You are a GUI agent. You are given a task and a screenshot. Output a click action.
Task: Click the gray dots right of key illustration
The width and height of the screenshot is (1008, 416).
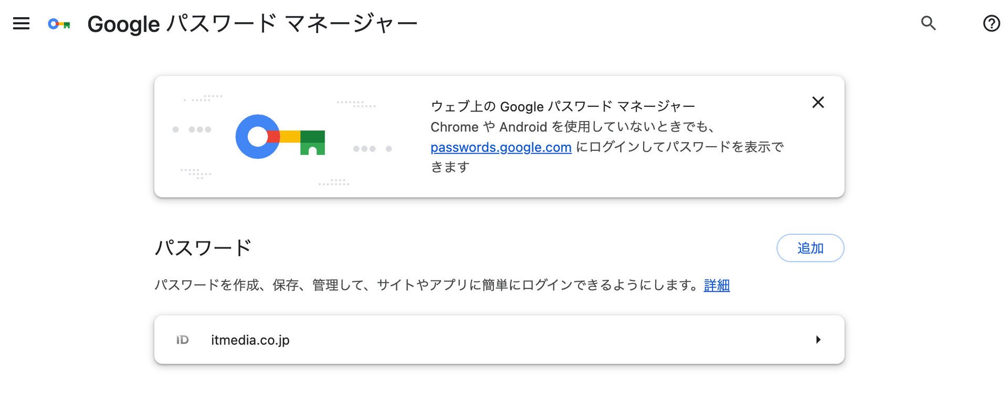pos(372,149)
